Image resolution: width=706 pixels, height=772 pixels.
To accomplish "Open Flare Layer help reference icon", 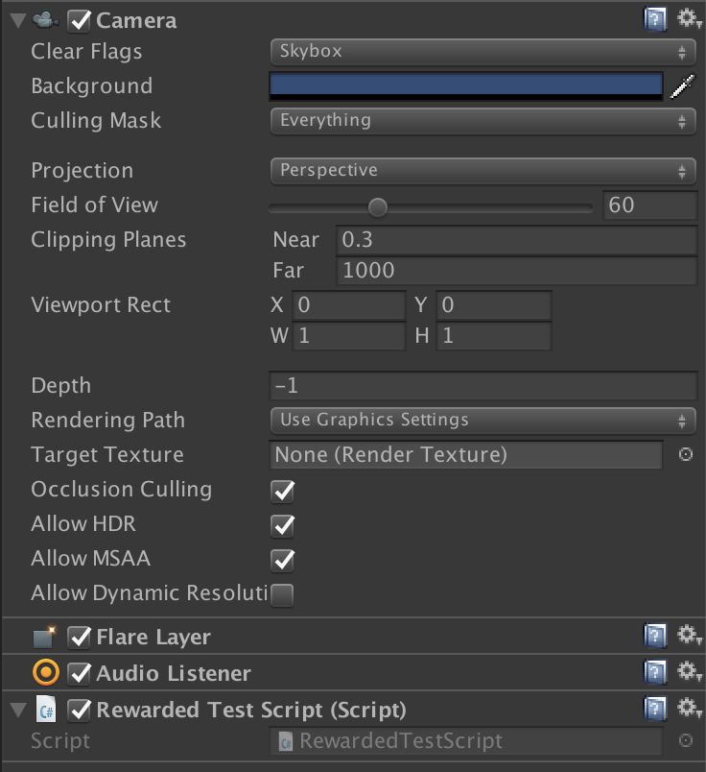I will pyautogui.click(x=655, y=636).
